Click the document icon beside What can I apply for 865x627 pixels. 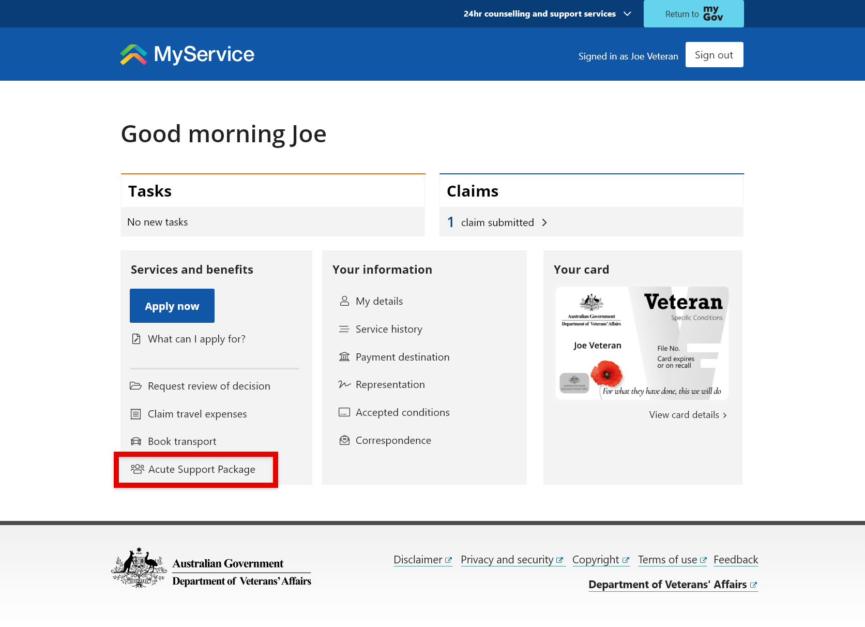point(136,339)
